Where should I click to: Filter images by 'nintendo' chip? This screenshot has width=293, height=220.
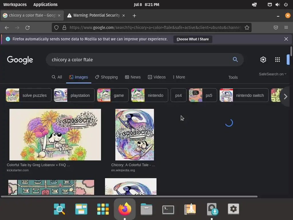tap(149, 95)
